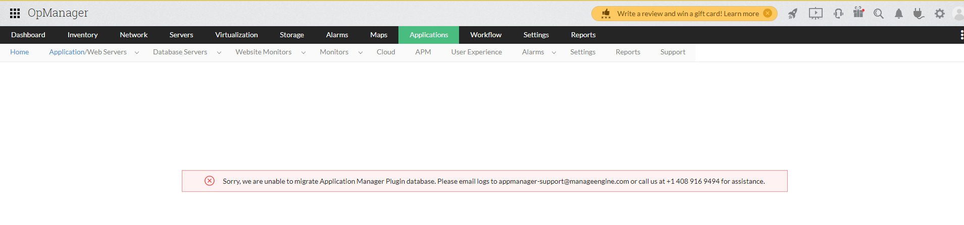Viewport: 964px width, 225px height.
Task: Open the Inventory tab
Action: click(83, 35)
